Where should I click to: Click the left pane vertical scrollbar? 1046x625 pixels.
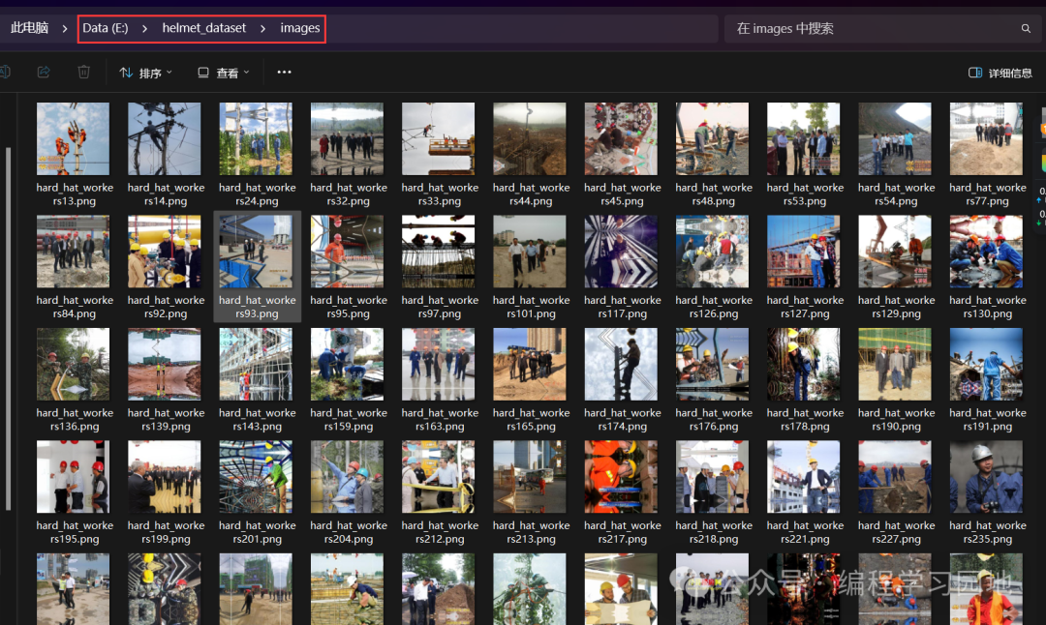[x=8, y=329]
